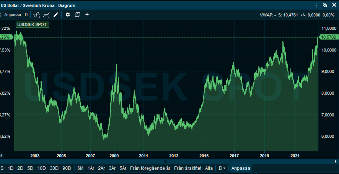Select the pencil drawing tool

click(x=56, y=14)
